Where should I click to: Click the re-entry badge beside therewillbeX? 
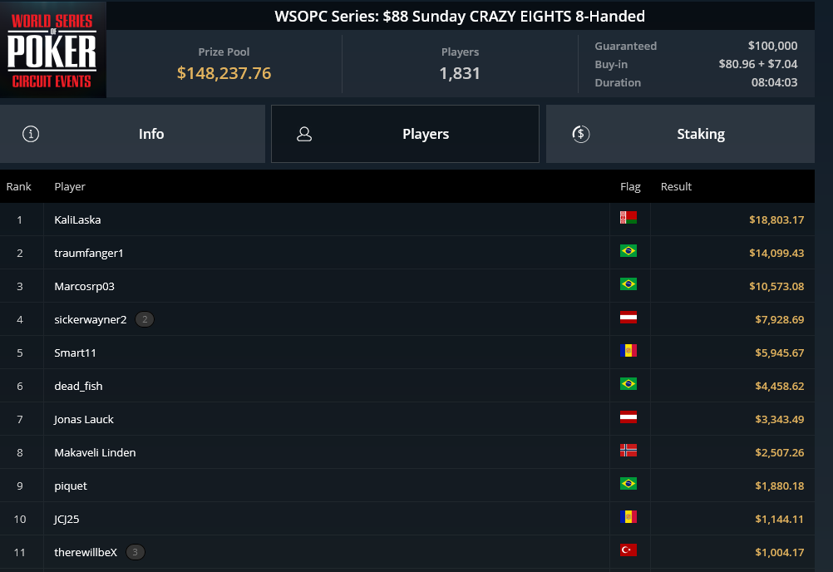click(x=135, y=552)
